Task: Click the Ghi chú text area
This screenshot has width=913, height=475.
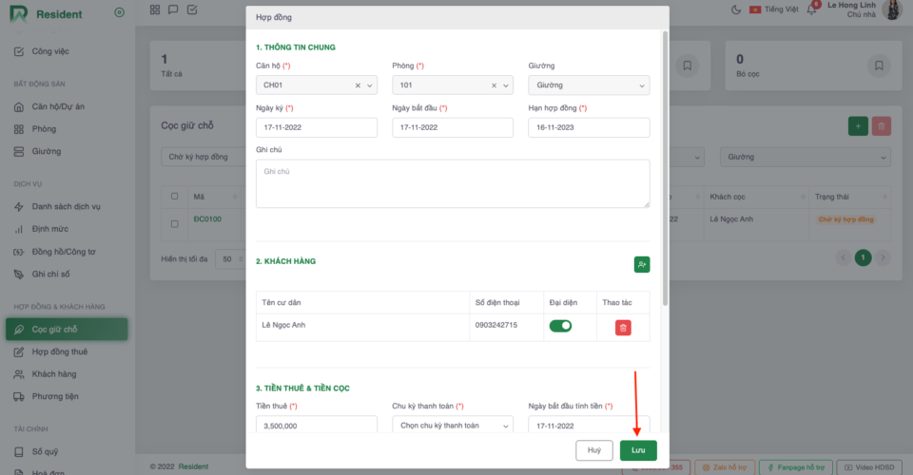Action: (453, 183)
